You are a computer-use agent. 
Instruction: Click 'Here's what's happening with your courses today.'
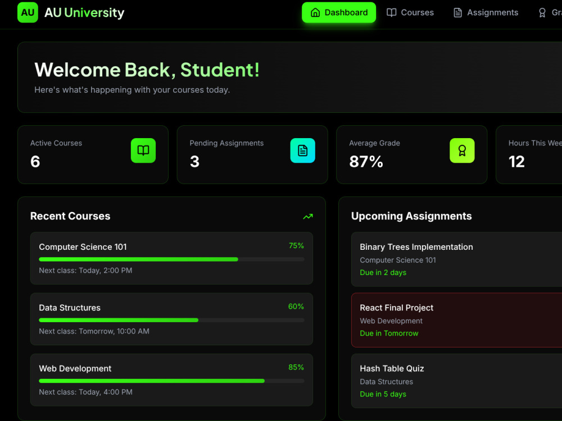click(x=132, y=90)
